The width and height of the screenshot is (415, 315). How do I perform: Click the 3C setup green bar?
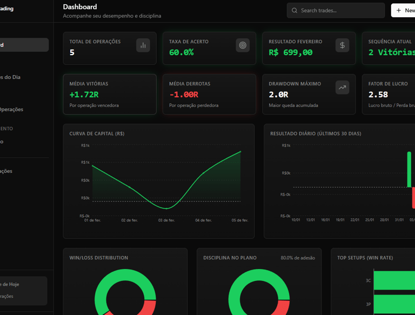[x=394, y=280]
